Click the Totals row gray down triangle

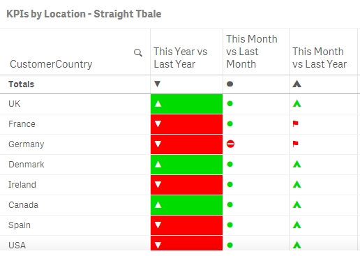pos(158,84)
